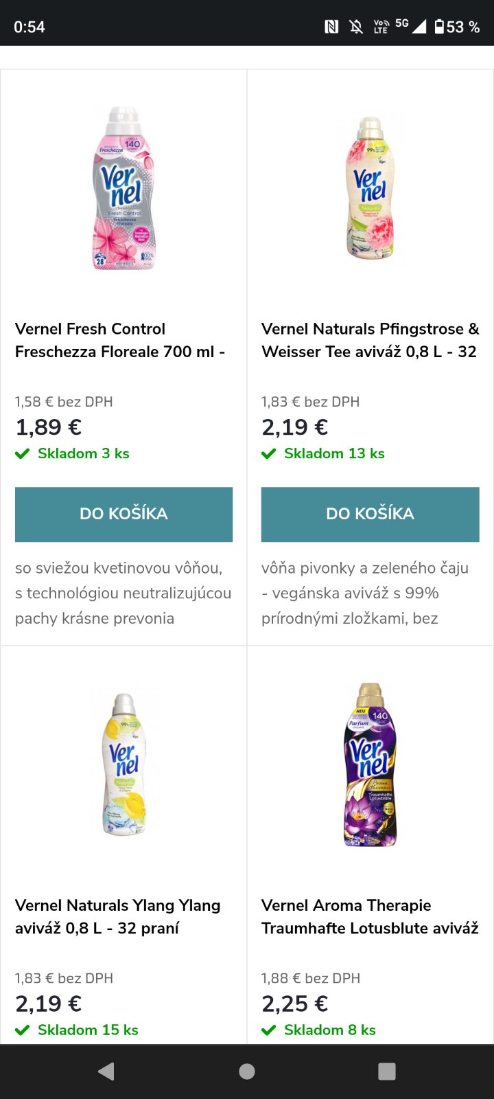The width and height of the screenshot is (494, 1099).
Task: Tap the Skladom 15 ks stock label
Action: pyautogui.click(x=88, y=1030)
